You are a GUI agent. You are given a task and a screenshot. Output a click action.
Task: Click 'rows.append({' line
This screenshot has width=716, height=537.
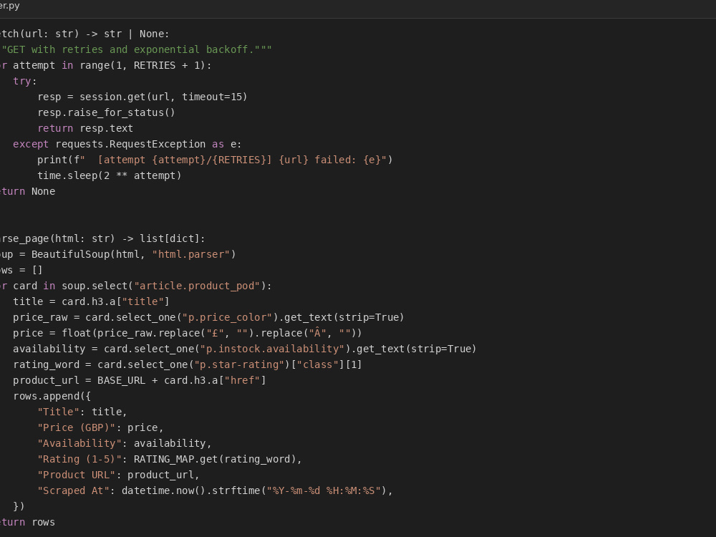coord(52,396)
